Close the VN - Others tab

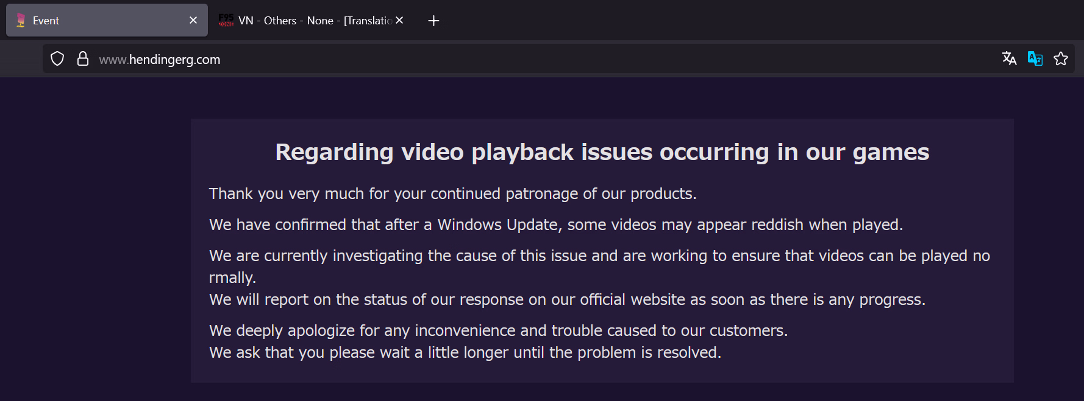click(399, 20)
